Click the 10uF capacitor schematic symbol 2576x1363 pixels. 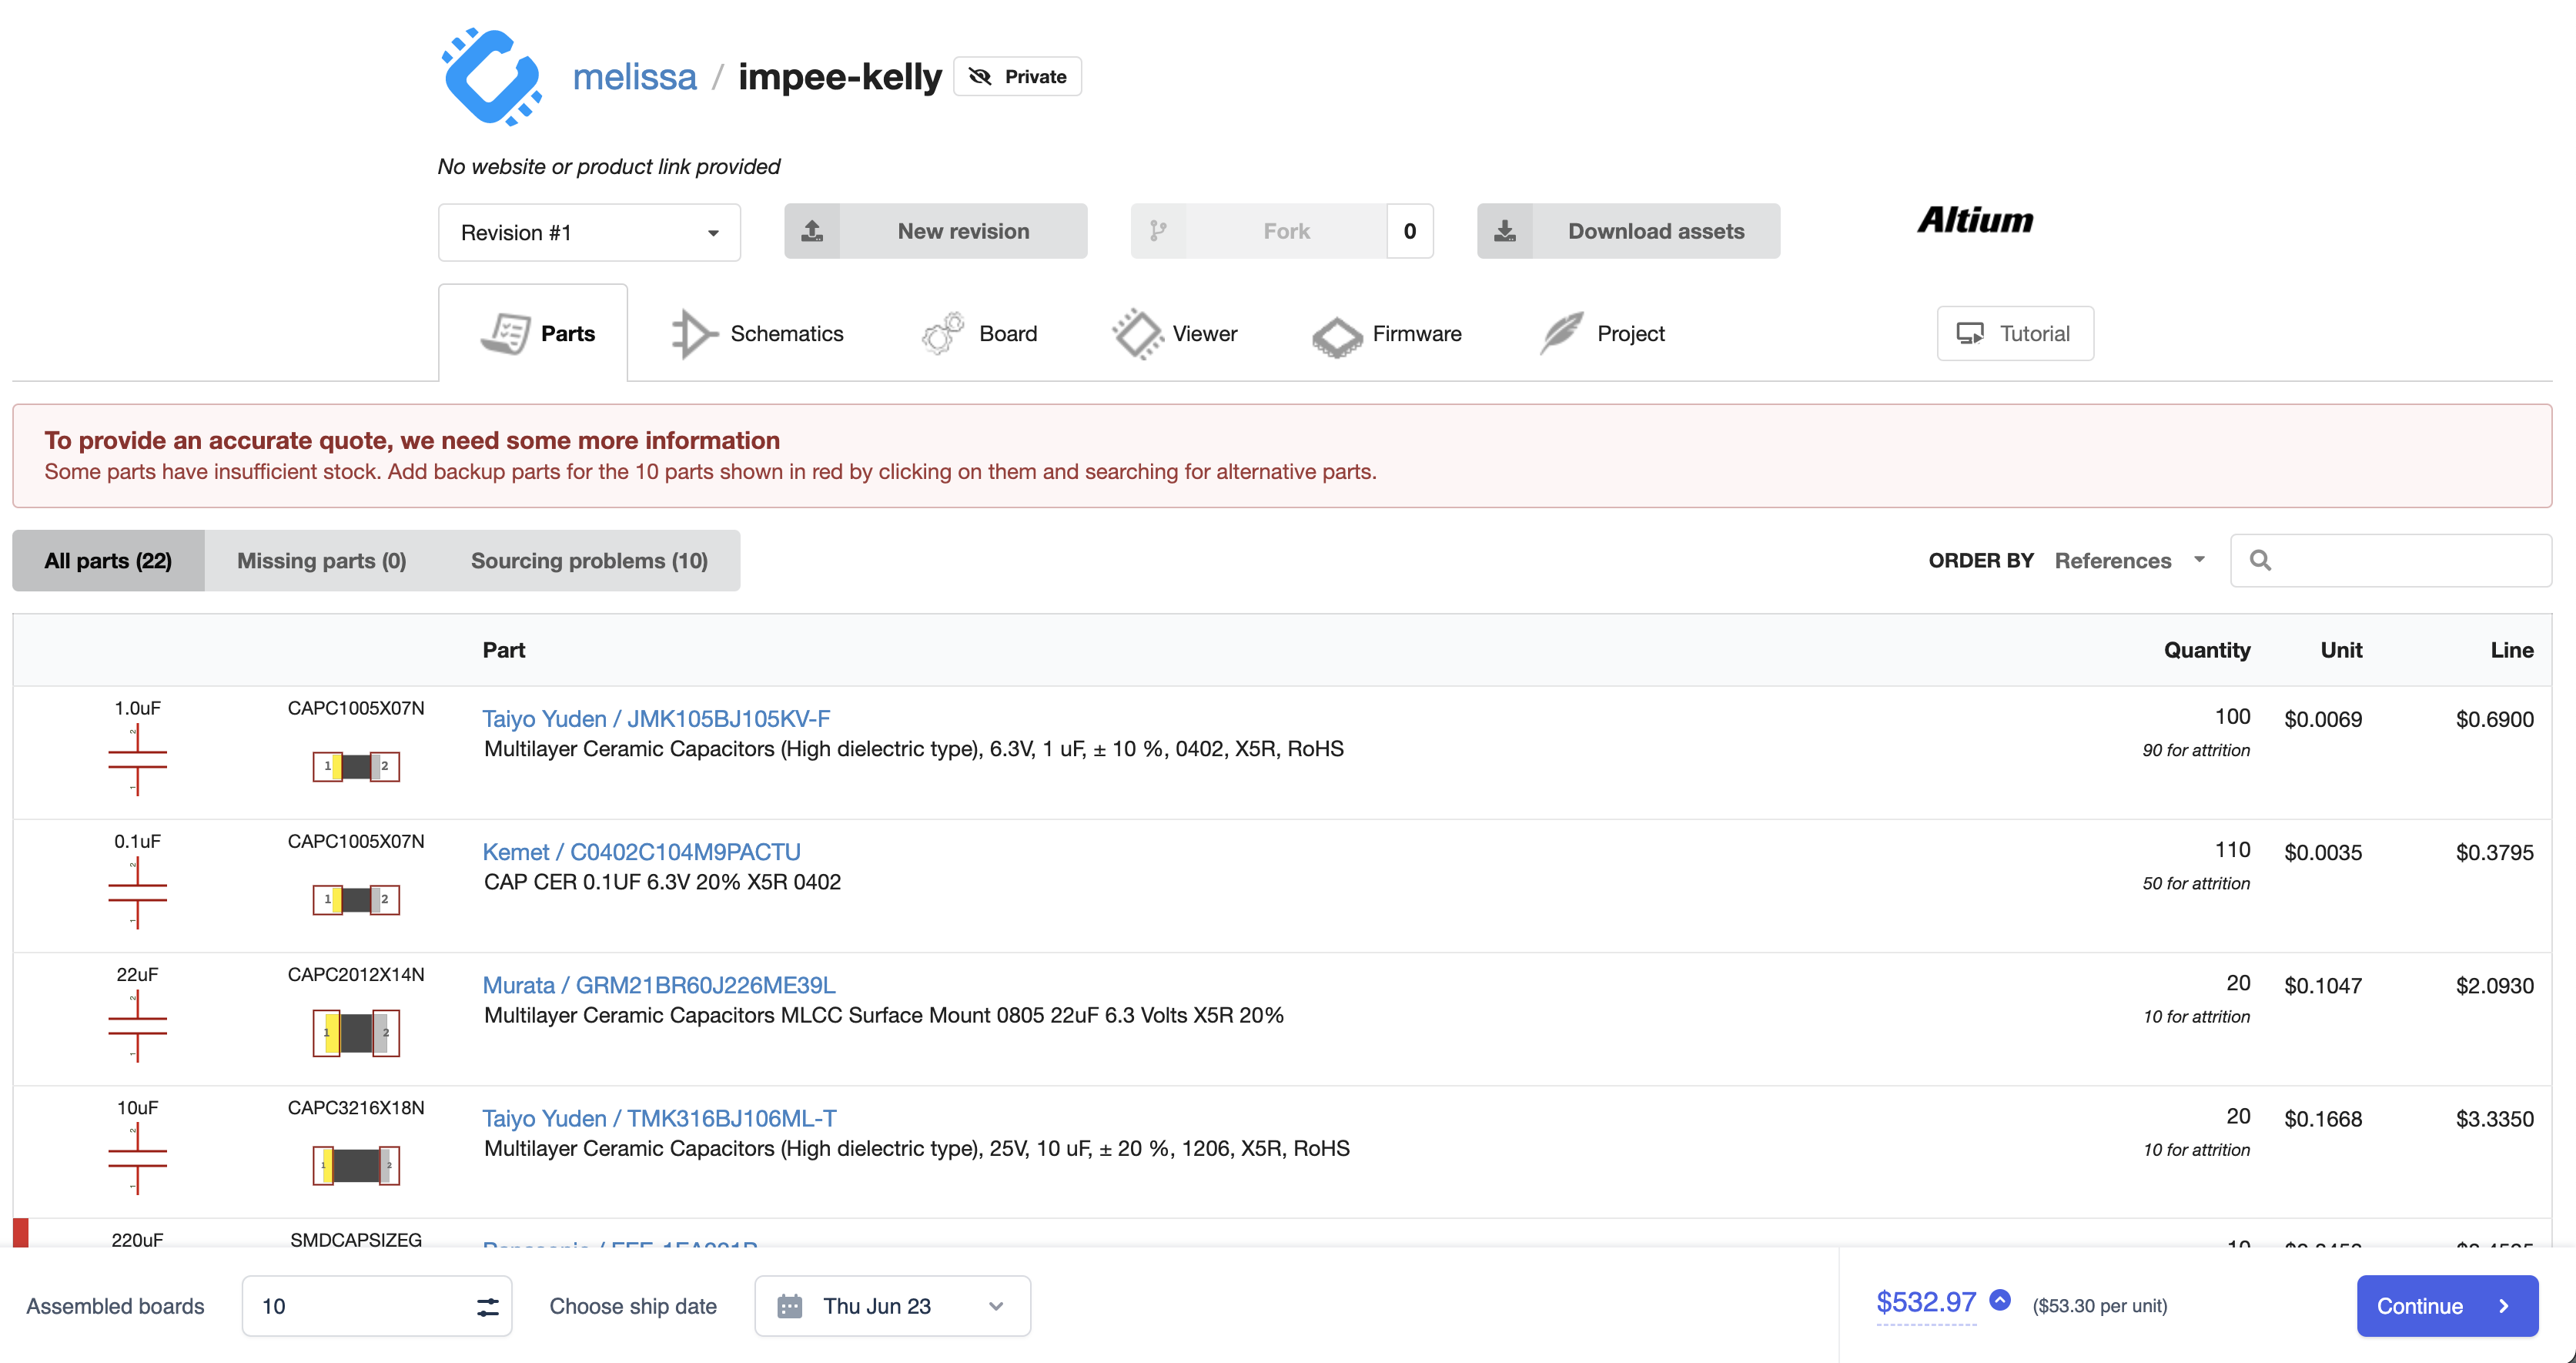coord(137,1158)
